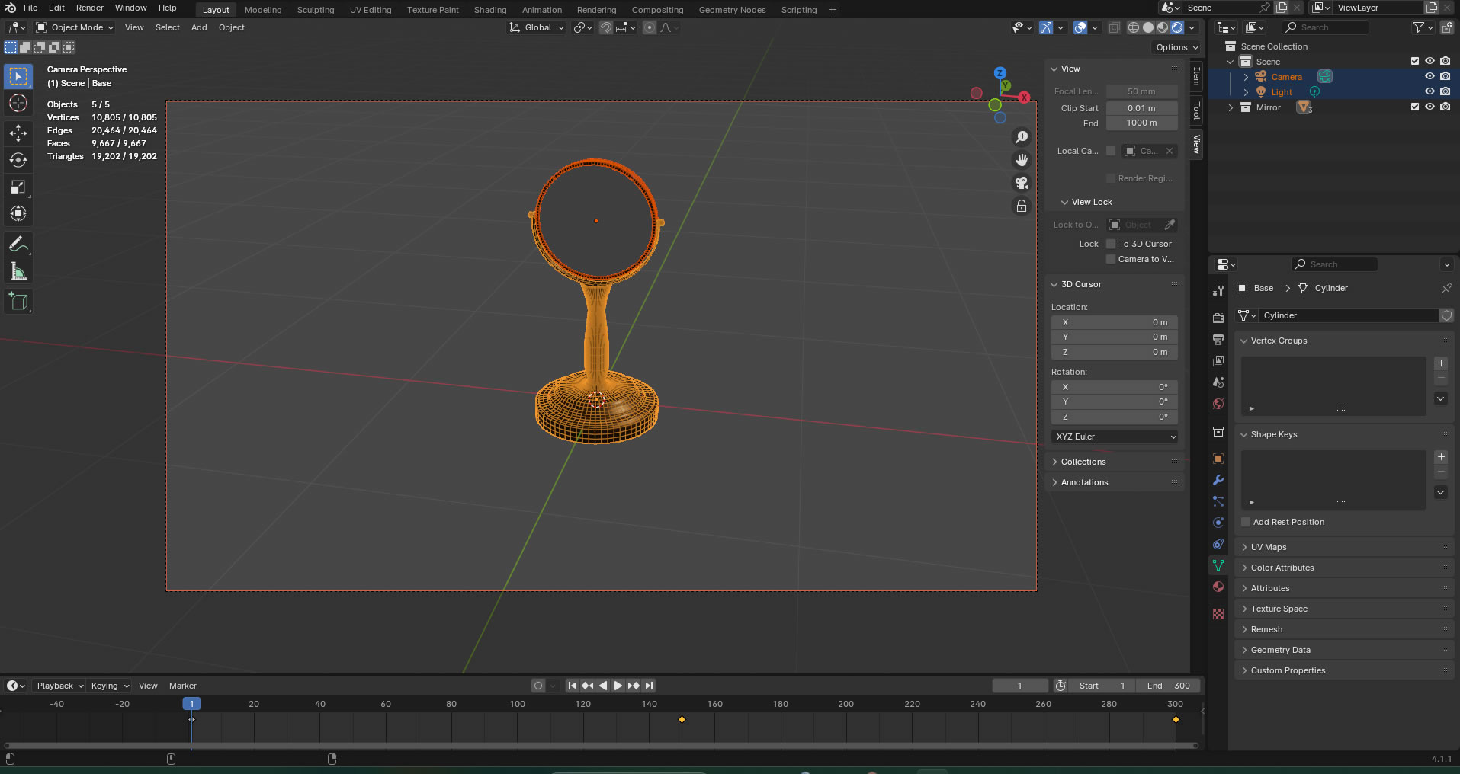Image resolution: width=1460 pixels, height=774 pixels.
Task: Disable Camera rendering in outliner
Action: click(1445, 76)
